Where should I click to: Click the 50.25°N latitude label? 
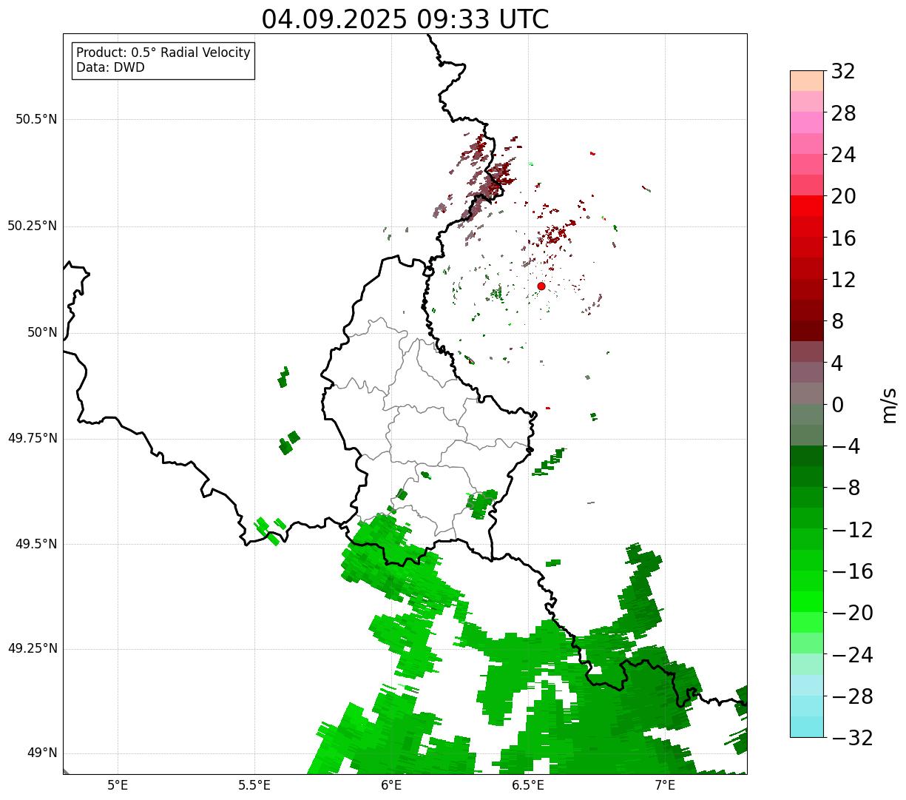click(33, 226)
